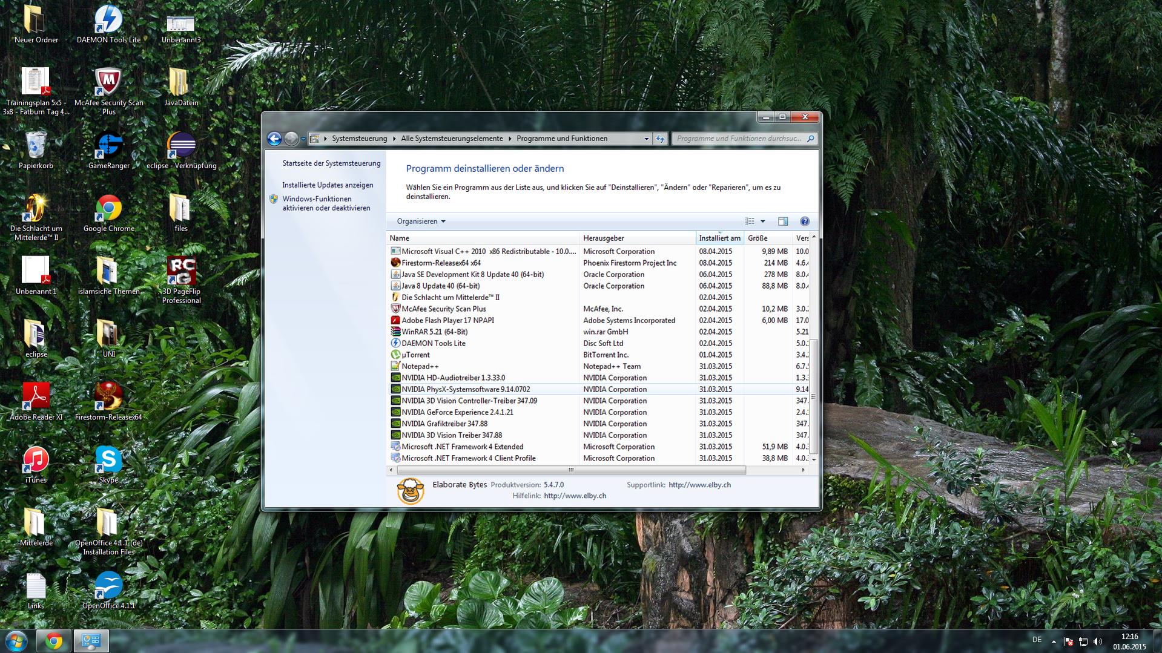This screenshot has height=653, width=1162.
Task: Select Microsoft .NET Framework 4 Extended
Action: (x=598, y=447)
